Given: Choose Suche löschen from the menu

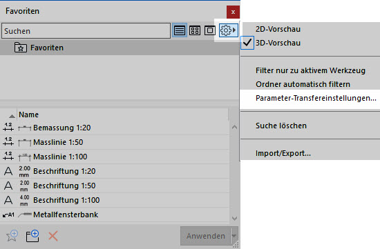Looking at the screenshot, I should (281, 126).
